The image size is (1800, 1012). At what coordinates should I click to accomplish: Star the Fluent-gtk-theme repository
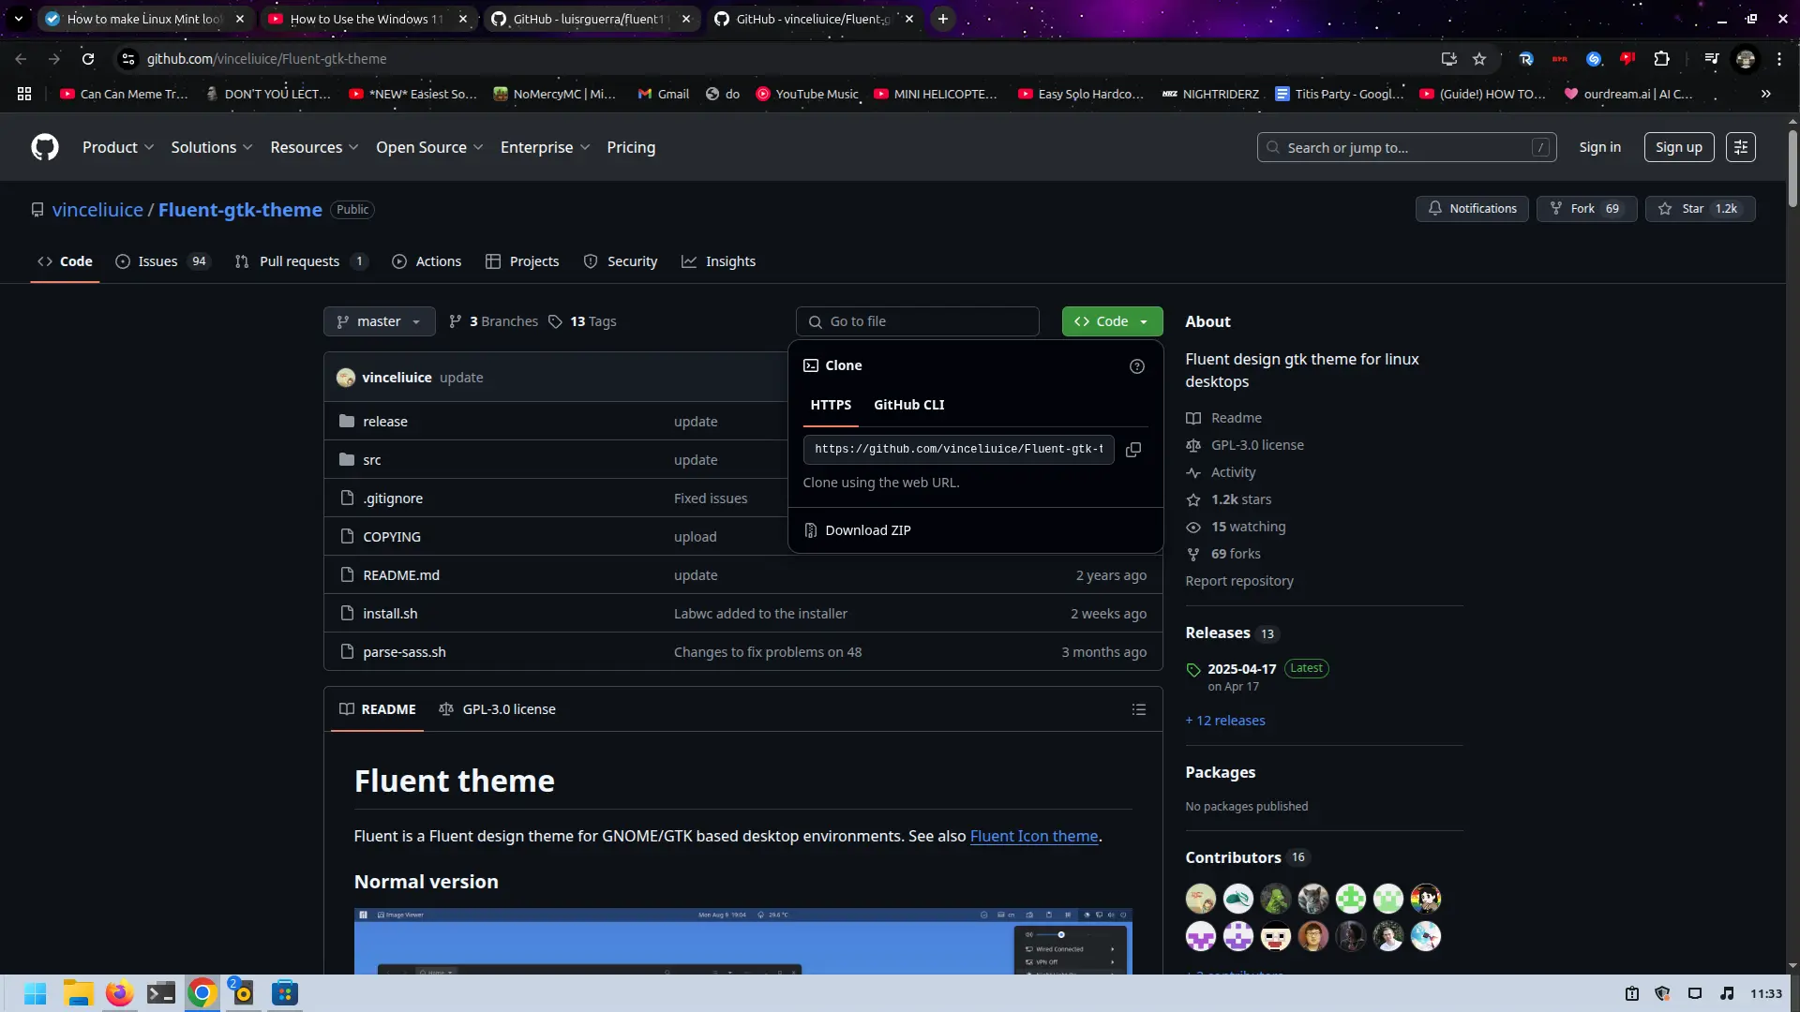(x=1700, y=209)
